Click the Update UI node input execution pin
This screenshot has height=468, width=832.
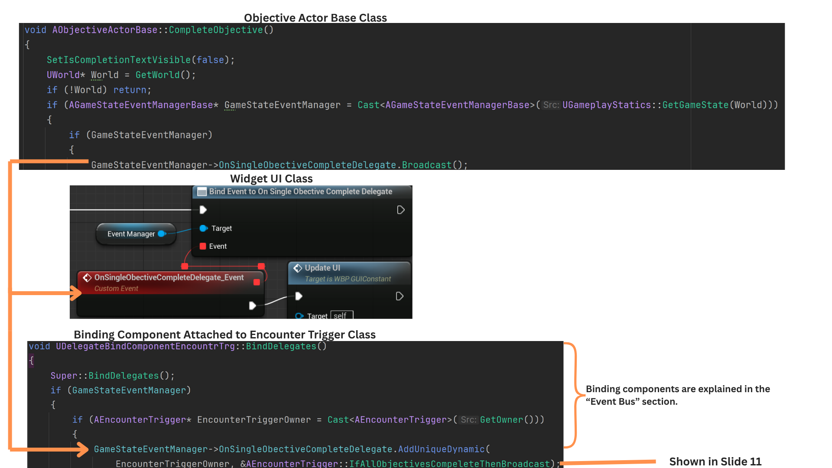tap(299, 296)
